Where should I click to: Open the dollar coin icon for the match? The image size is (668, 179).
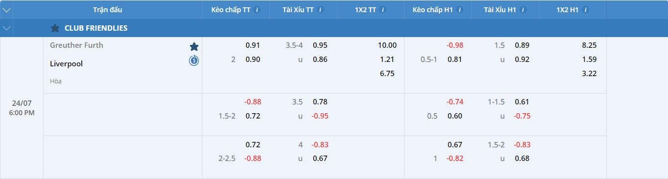click(x=194, y=60)
